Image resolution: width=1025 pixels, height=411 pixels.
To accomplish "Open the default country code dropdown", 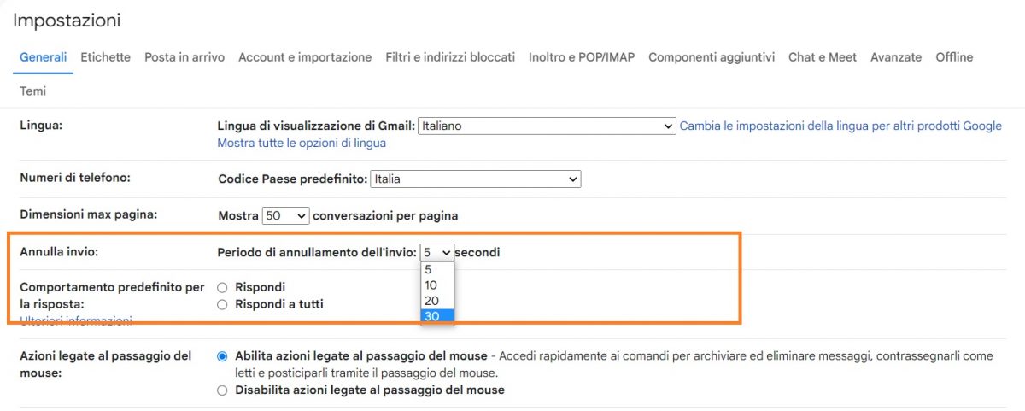I will pyautogui.click(x=475, y=179).
